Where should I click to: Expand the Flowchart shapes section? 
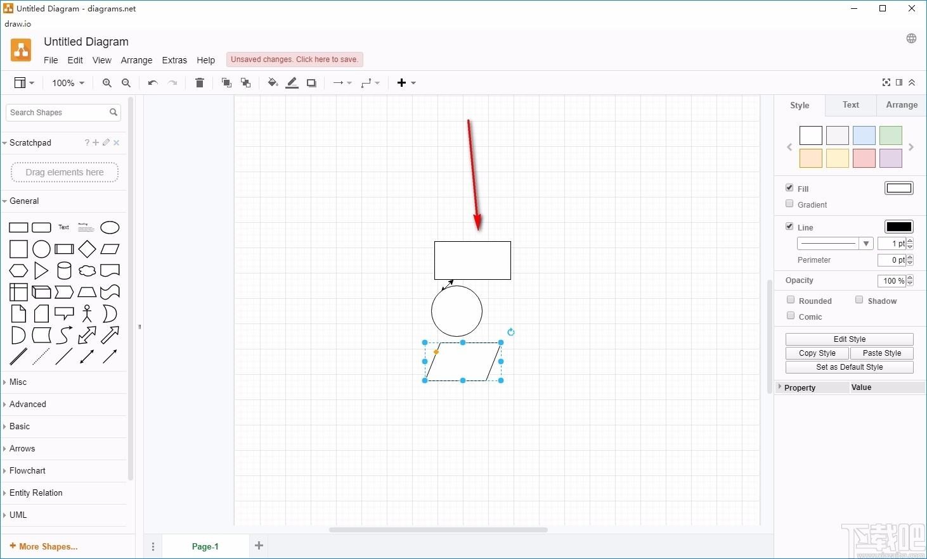(63, 470)
